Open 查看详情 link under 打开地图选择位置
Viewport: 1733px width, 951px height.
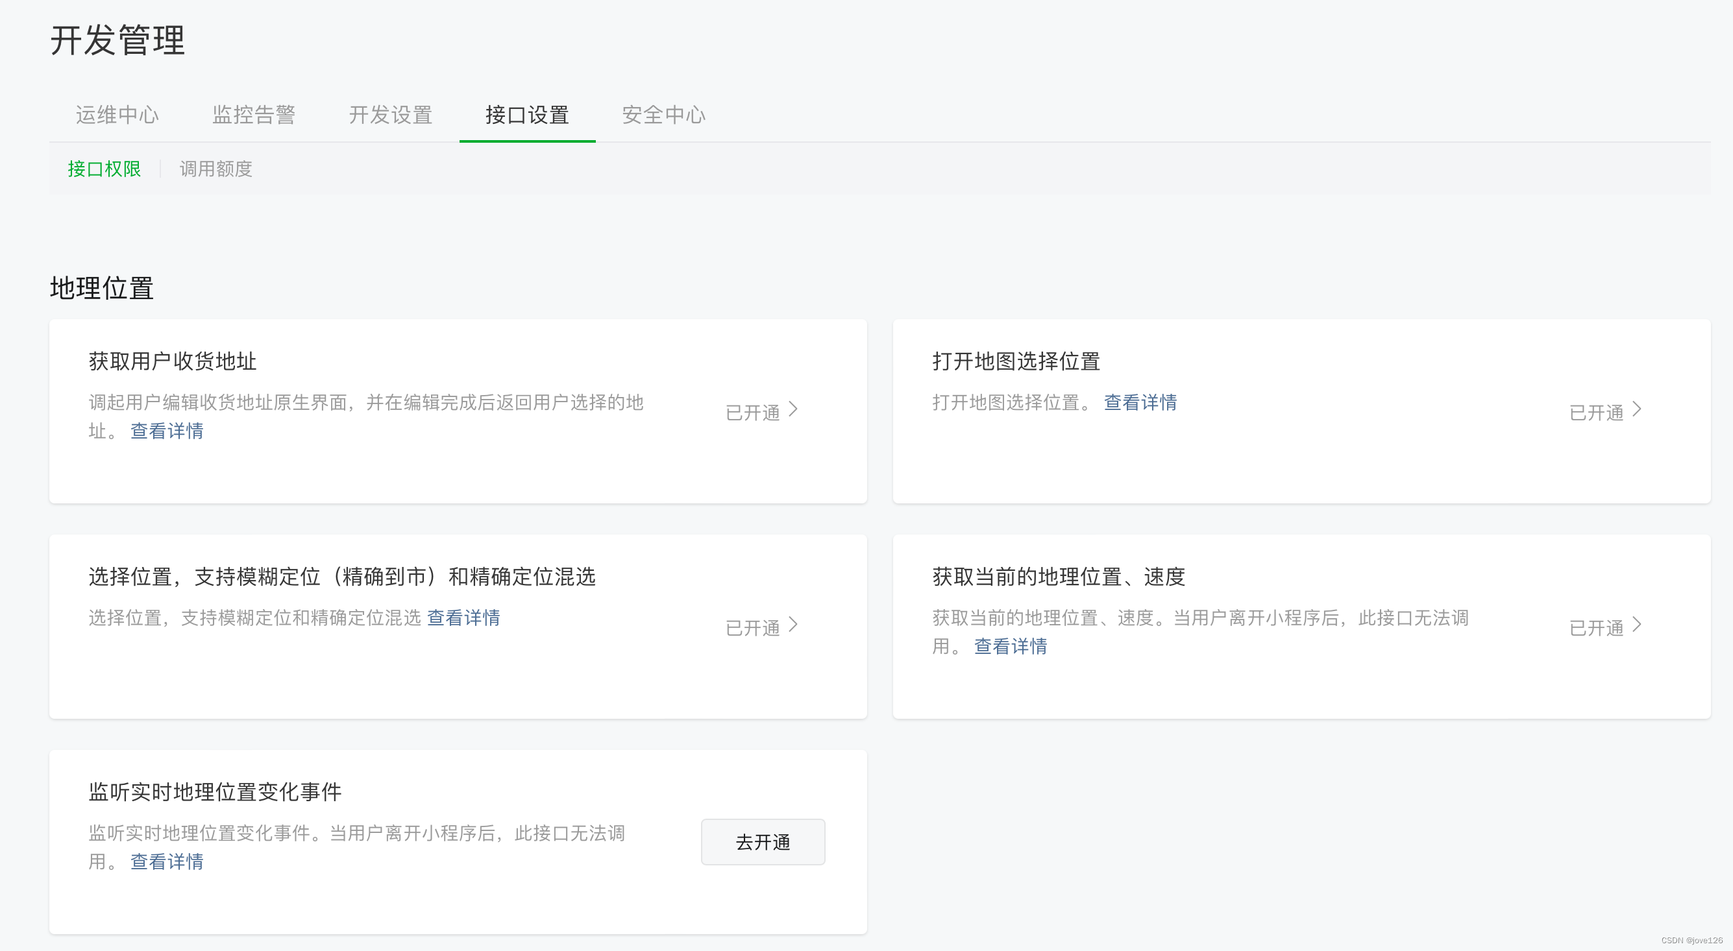(x=1140, y=402)
